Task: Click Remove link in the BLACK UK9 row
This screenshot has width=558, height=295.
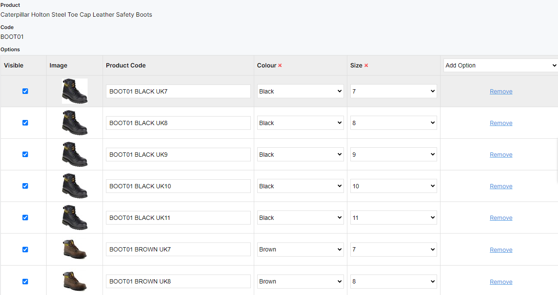Action: (x=501, y=155)
